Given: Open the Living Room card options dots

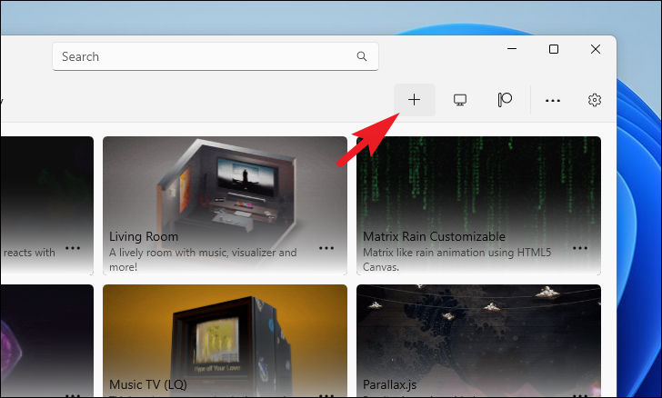Looking at the screenshot, I should [326, 248].
